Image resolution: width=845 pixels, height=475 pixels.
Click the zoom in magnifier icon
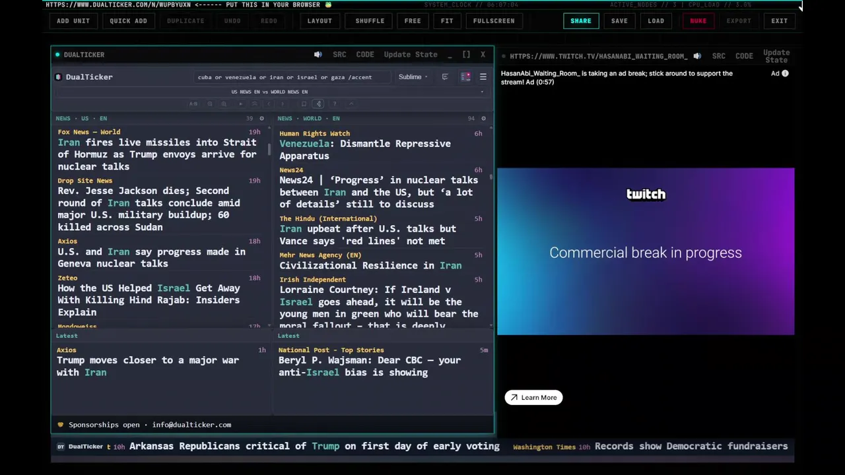pyautogui.click(x=224, y=104)
